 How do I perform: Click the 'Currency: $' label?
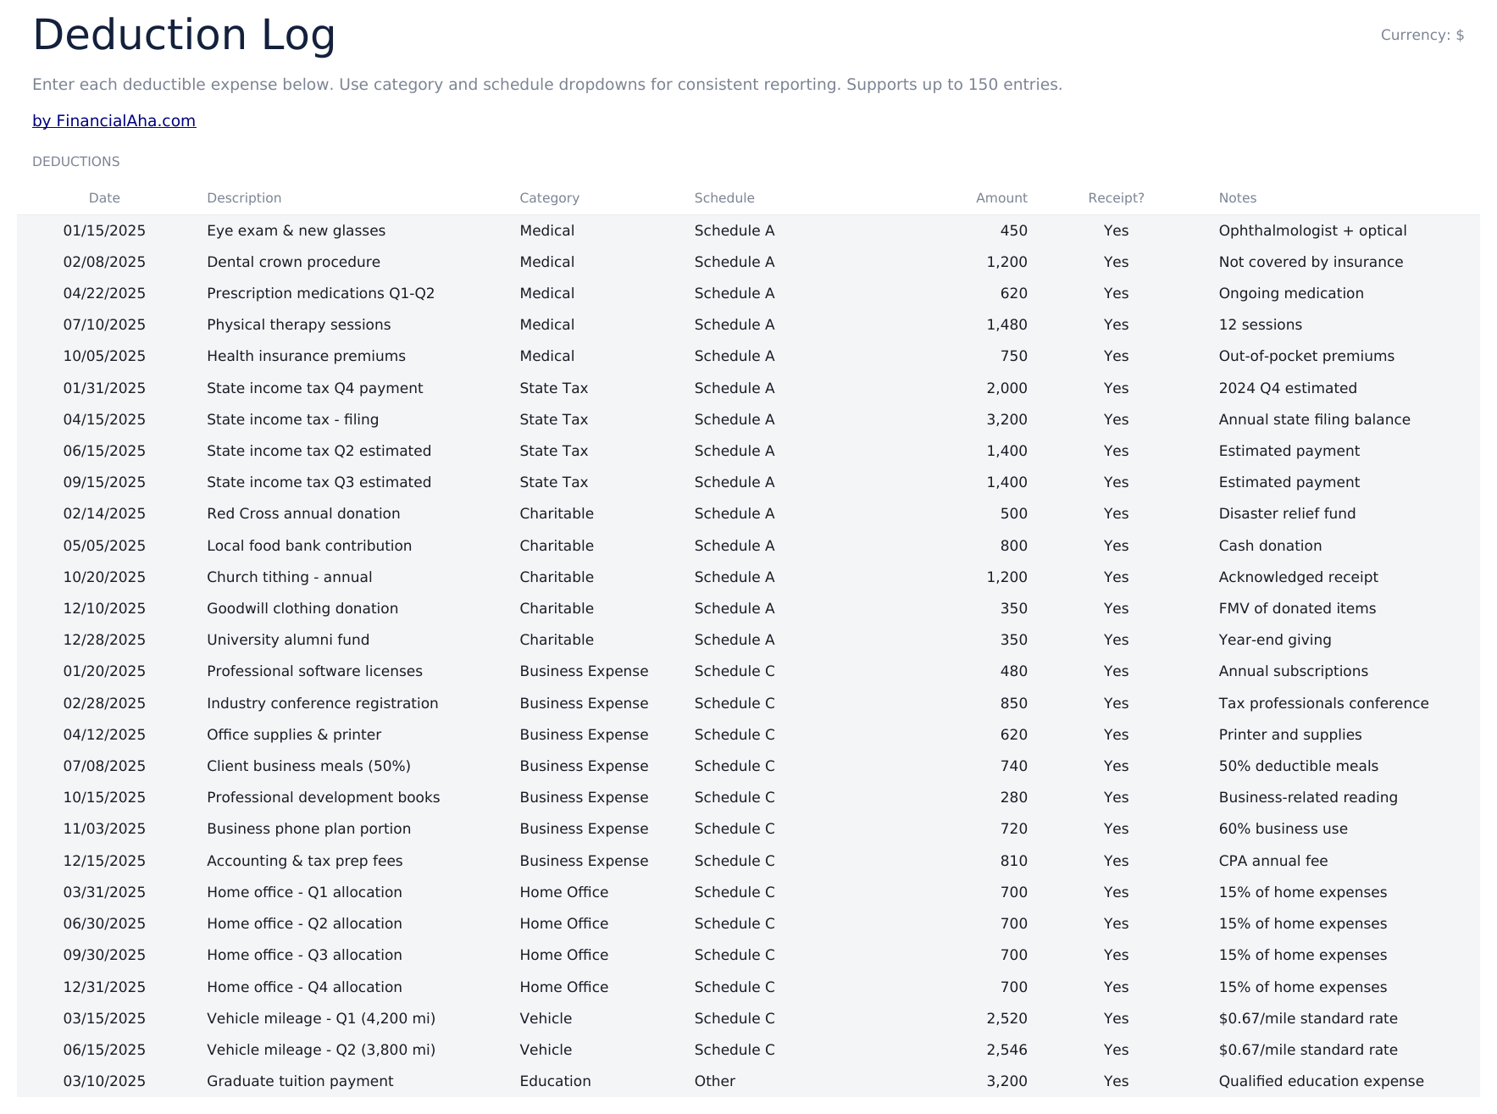point(1422,35)
